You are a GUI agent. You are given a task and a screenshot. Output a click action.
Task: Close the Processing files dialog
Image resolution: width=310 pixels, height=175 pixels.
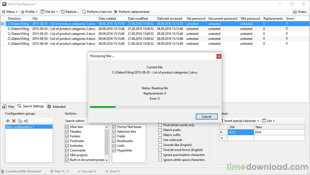(x=219, y=56)
